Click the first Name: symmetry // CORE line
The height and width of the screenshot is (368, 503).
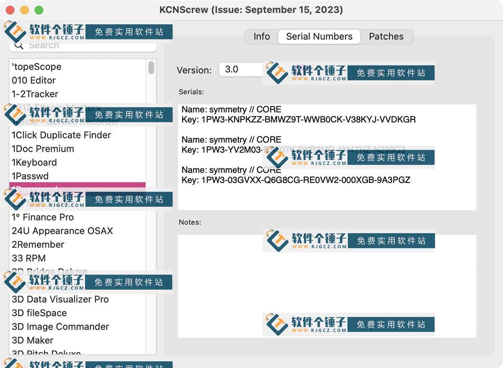pos(231,110)
